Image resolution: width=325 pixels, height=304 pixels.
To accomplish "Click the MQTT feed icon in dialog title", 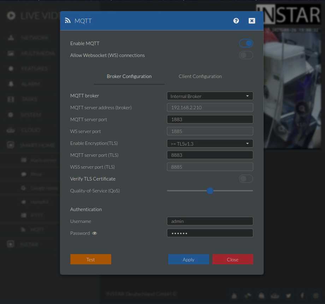I will [x=67, y=21].
